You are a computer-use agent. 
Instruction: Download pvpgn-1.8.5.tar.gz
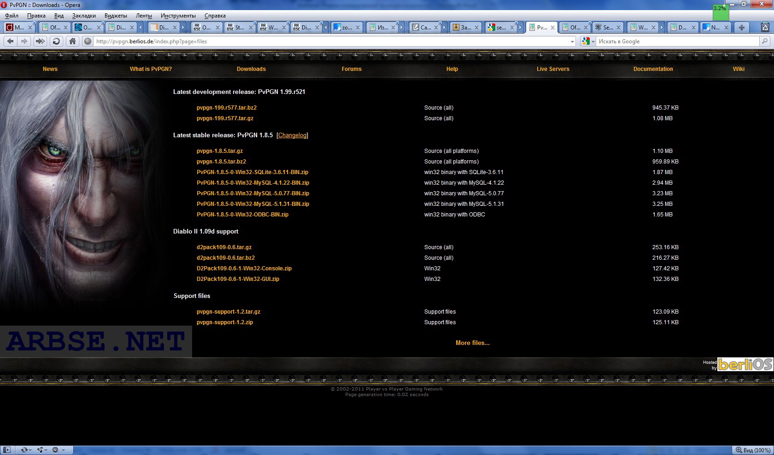click(x=220, y=151)
